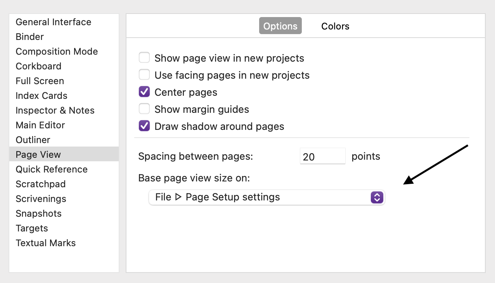495x283 pixels.
Task: Select Targets in the sidebar
Action: point(64,228)
